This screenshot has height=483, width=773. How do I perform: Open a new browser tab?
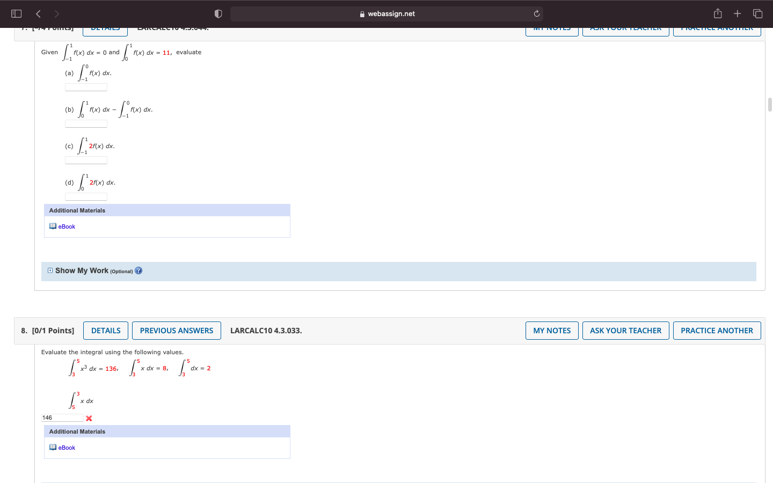pos(738,13)
